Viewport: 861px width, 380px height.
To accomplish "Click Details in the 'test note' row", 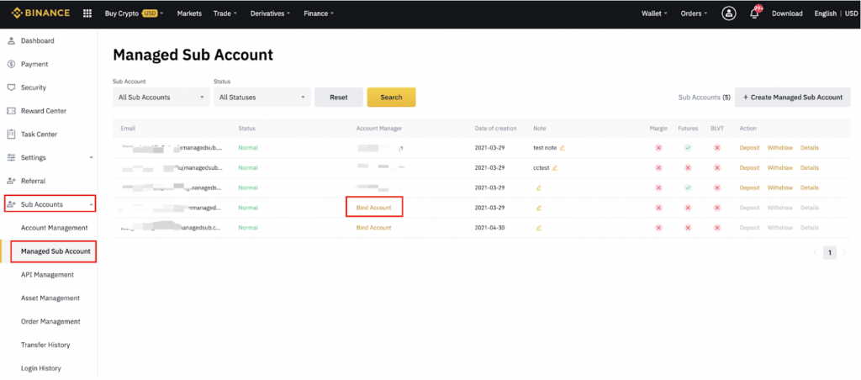I will [810, 148].
